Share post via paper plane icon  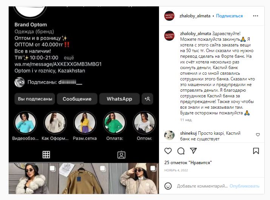(193, 151)
